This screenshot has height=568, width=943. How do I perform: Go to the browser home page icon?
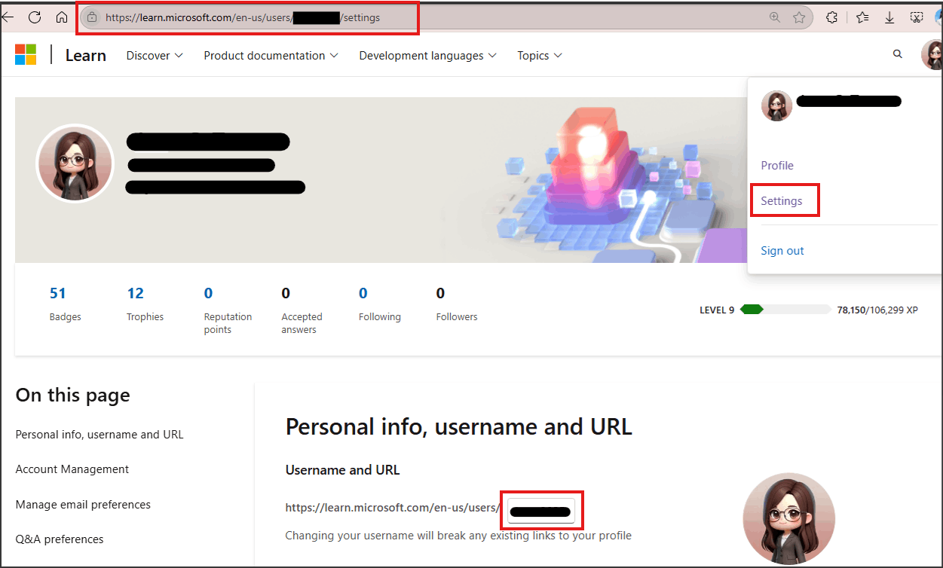pos(62,17)
